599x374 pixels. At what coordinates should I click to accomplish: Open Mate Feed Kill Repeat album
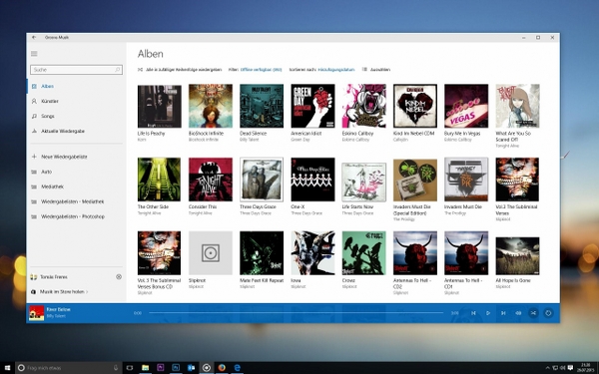262,253
